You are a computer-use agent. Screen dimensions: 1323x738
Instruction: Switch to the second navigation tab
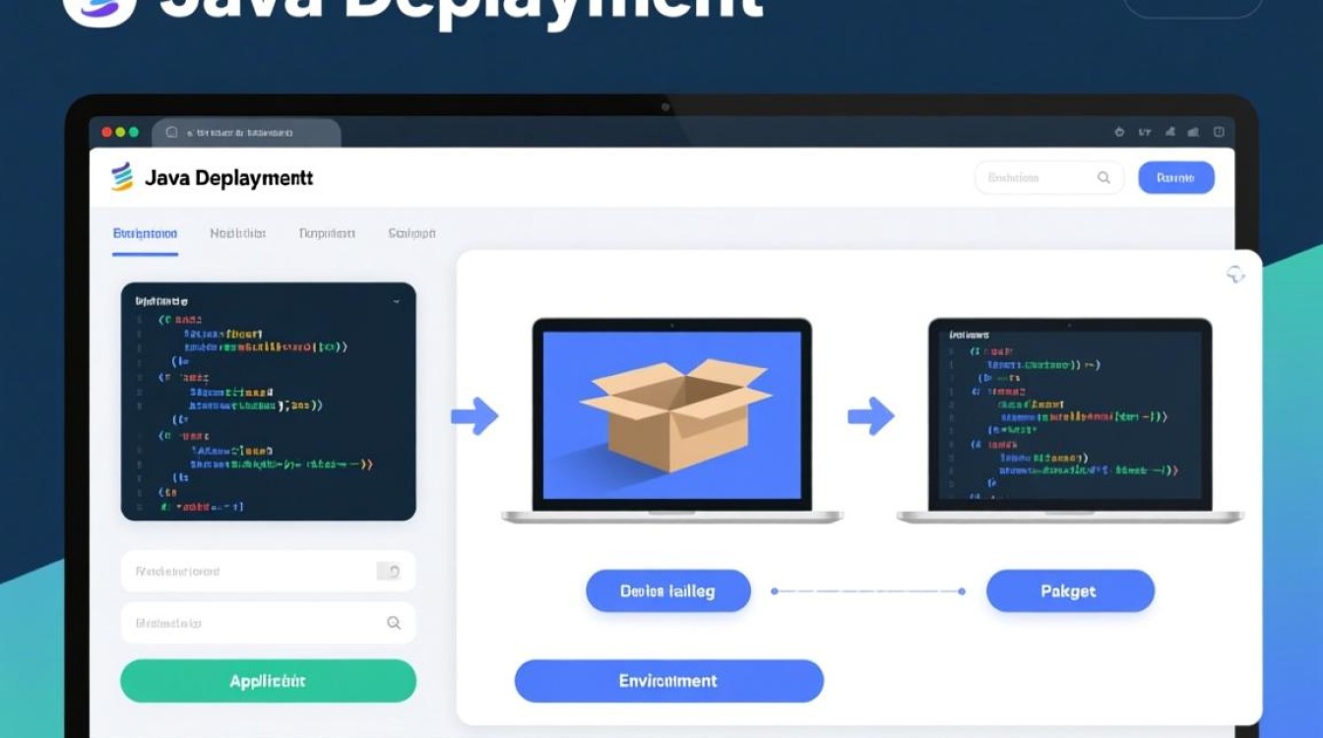tap(237, 234)
